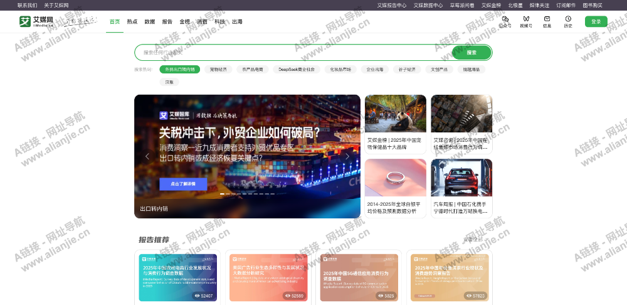Open the 金榜 nav item
Image resolution: width=627 pixels, height=305 pixels.
point(185,21)
